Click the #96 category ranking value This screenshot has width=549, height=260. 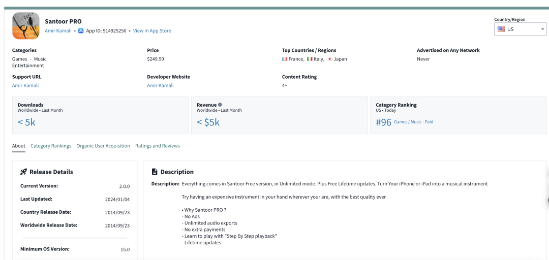coord(383,122)
